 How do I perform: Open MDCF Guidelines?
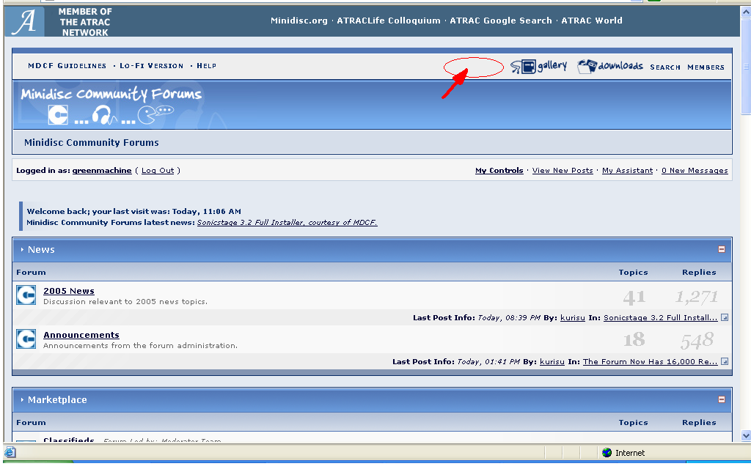[67, 66]
